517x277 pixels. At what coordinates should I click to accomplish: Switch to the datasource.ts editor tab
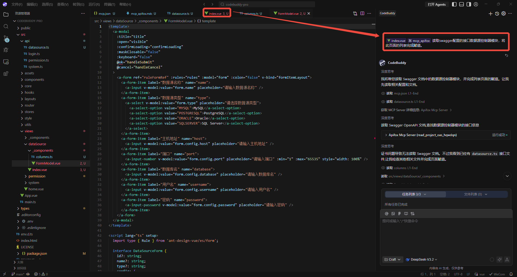[180, 13]
